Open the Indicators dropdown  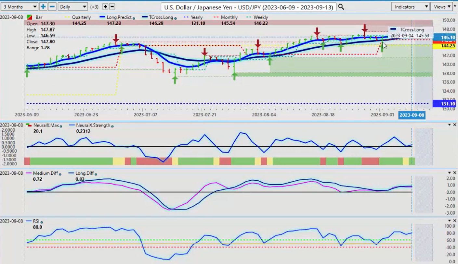tap(410, 6)
